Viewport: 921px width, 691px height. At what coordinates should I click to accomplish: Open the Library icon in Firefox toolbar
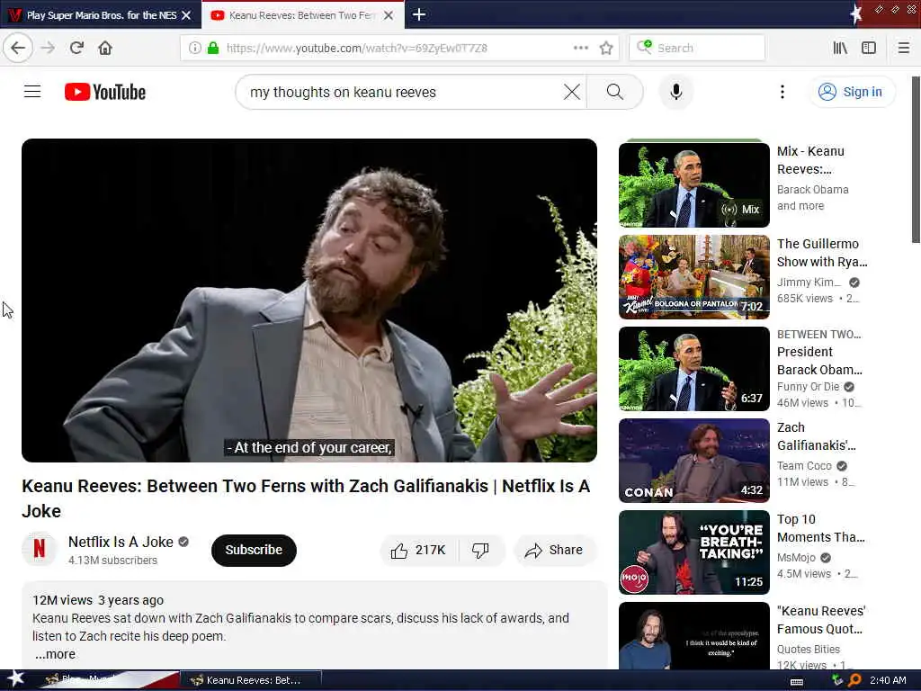[x=840, y=49]
